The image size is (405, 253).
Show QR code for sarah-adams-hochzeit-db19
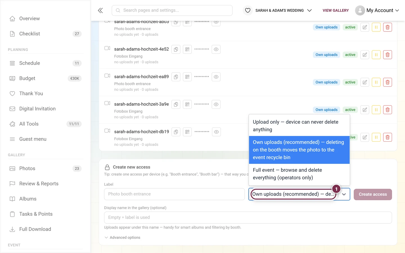tap(188, 132)
